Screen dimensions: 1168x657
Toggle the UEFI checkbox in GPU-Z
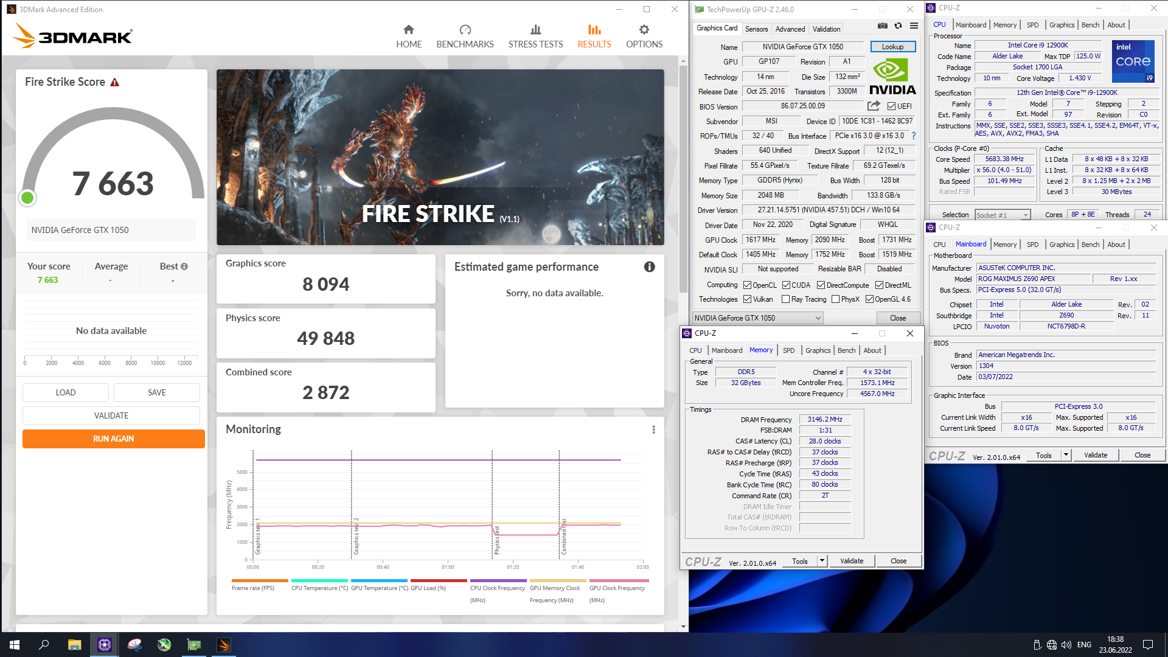pos(891,106)
